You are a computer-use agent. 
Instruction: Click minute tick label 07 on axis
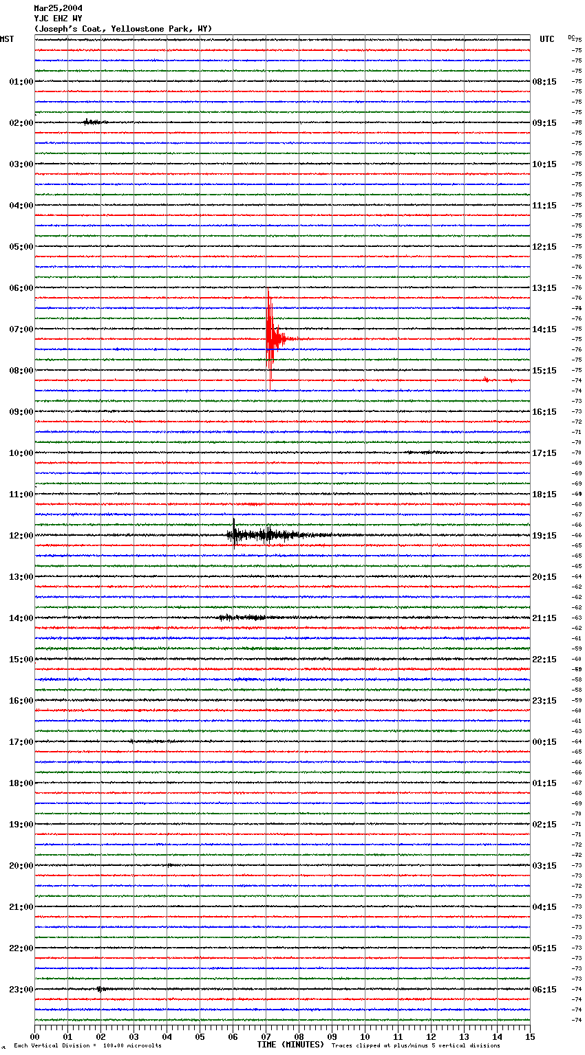(x=266, y=1036)
